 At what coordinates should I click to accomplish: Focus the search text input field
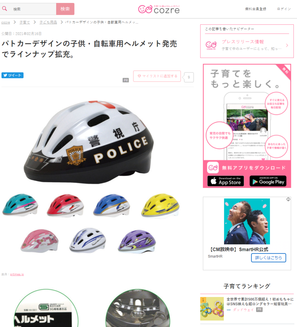33,9
